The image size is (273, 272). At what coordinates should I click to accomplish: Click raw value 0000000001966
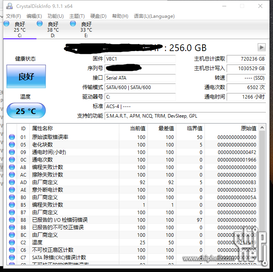(237, 160)
